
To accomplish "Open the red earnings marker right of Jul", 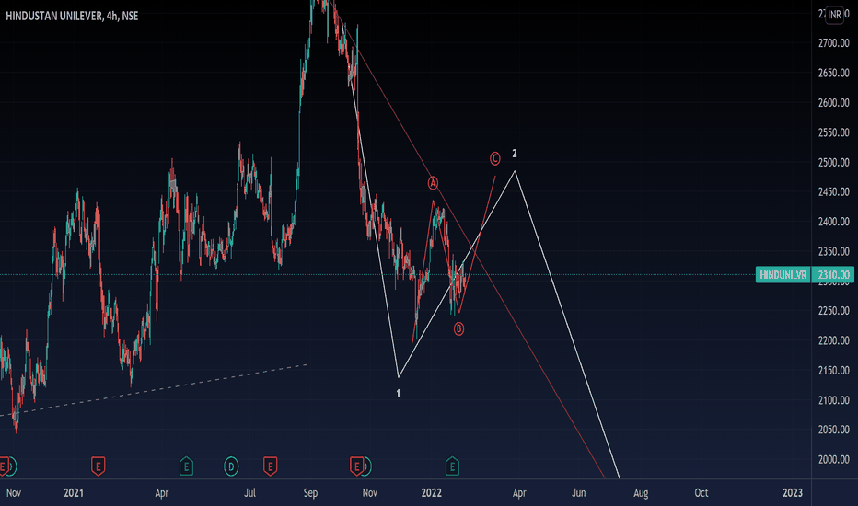I will pyautogui.click(x=270, y=466).
